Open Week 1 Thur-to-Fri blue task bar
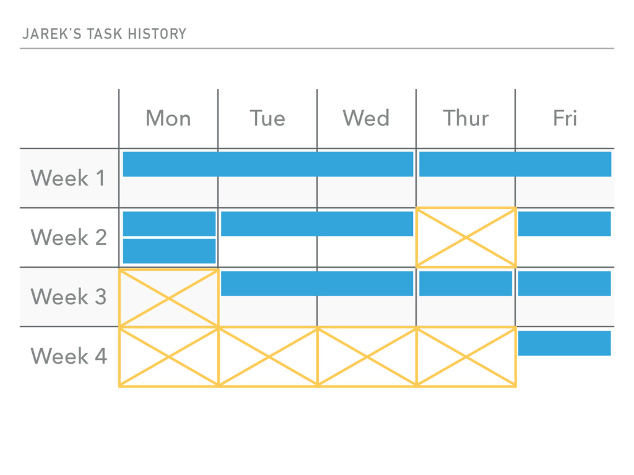This screenshot has width=634, height=475. point(515,165)
